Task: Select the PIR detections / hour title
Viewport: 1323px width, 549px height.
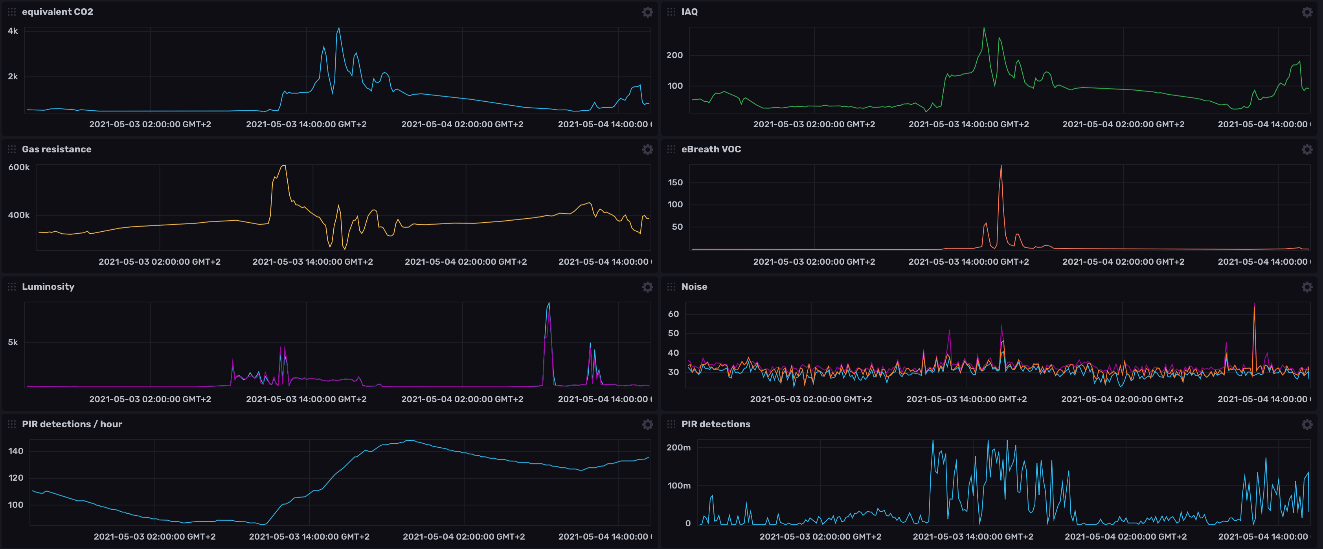Action: point(72,425)
